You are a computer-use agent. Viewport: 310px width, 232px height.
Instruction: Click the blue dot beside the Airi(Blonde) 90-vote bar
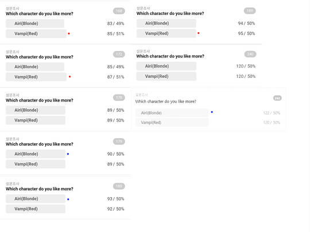[x=68, y=154]
